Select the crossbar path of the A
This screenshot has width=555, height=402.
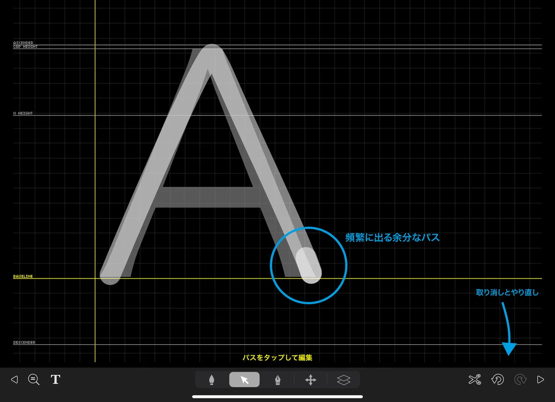[x=208, y=196]
